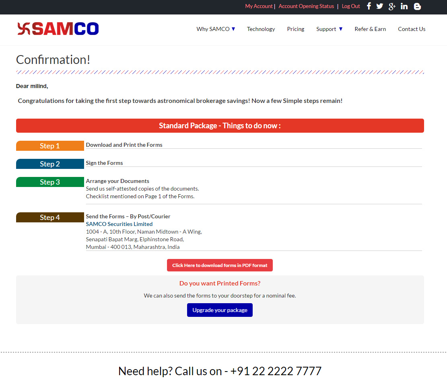Select the Step 2 blue label

click(x=50, y=164)
